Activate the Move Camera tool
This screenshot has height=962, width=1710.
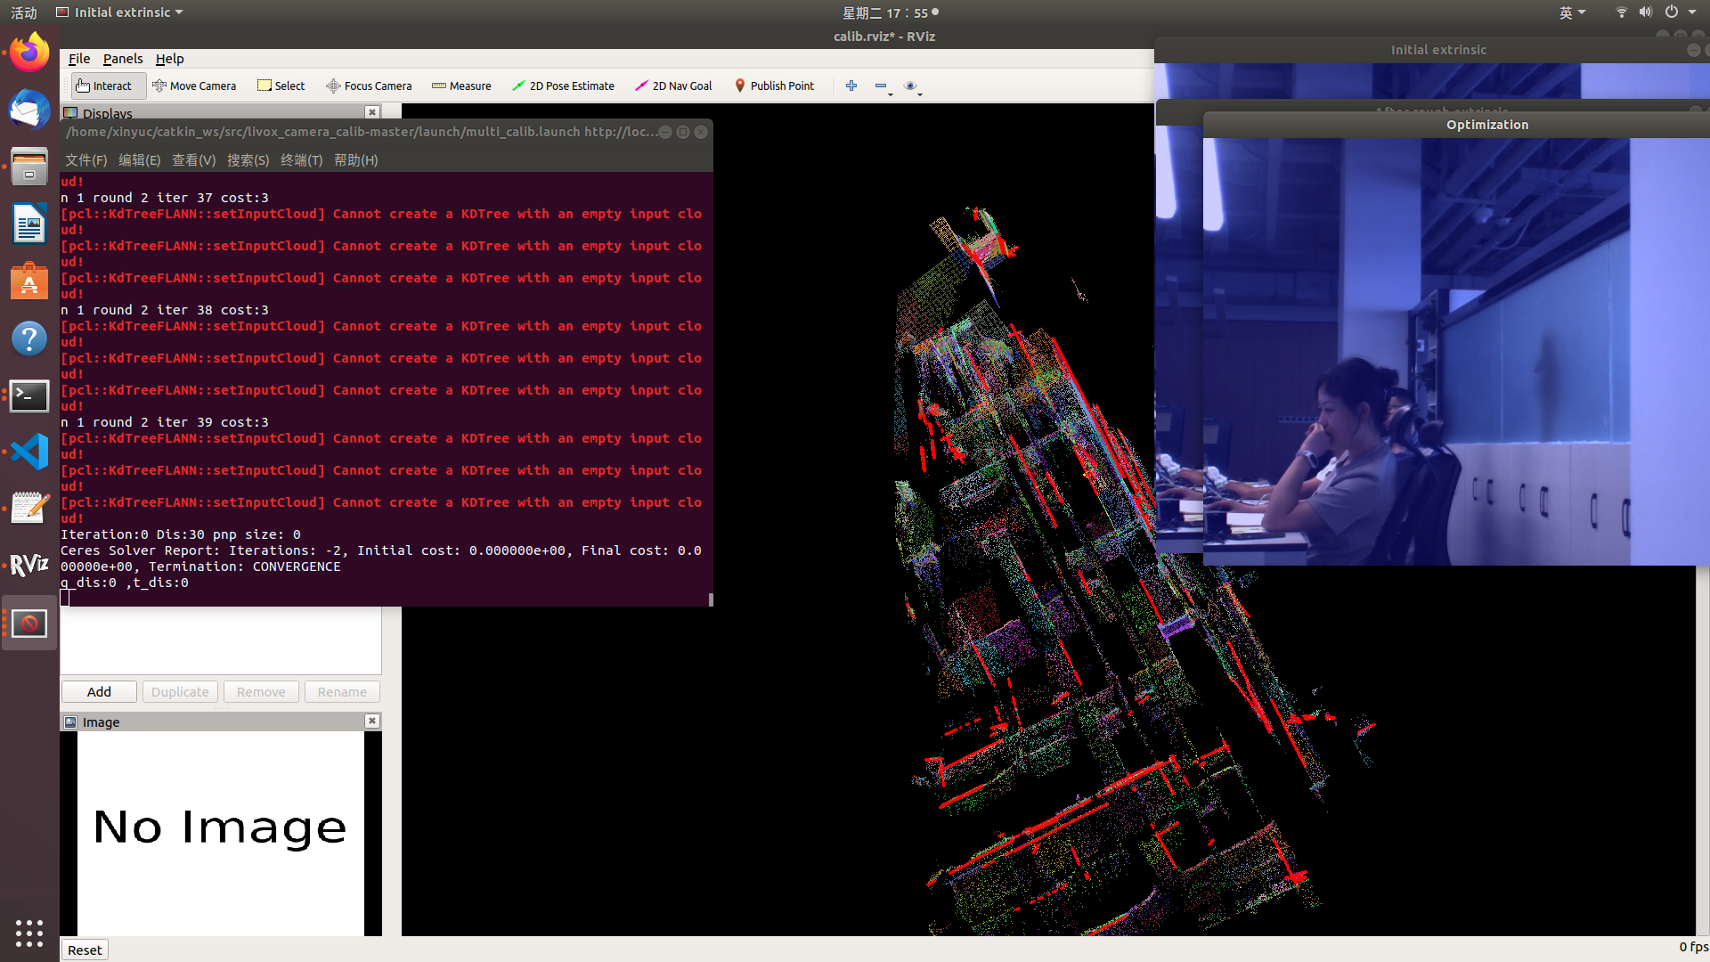[195, 86]
